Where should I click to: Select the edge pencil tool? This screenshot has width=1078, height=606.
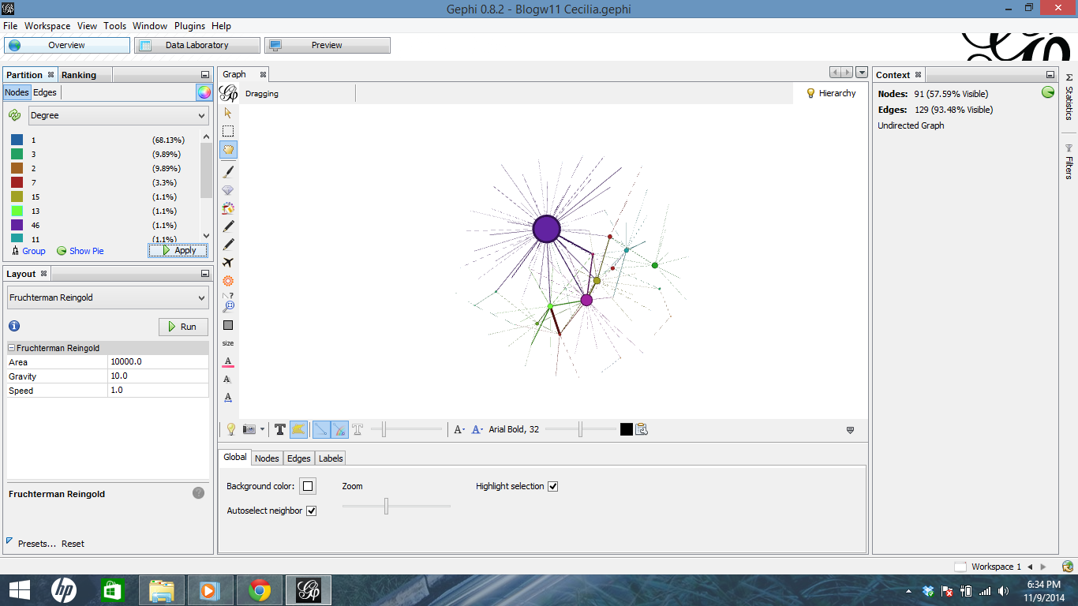coord(228,245)
